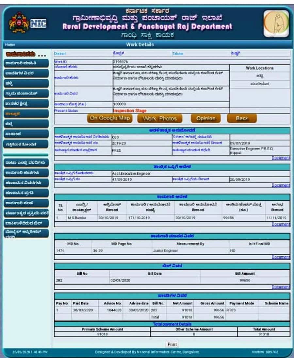Click the Print button
This screenshot has width=294, height=358.
[x=172, y=344]
